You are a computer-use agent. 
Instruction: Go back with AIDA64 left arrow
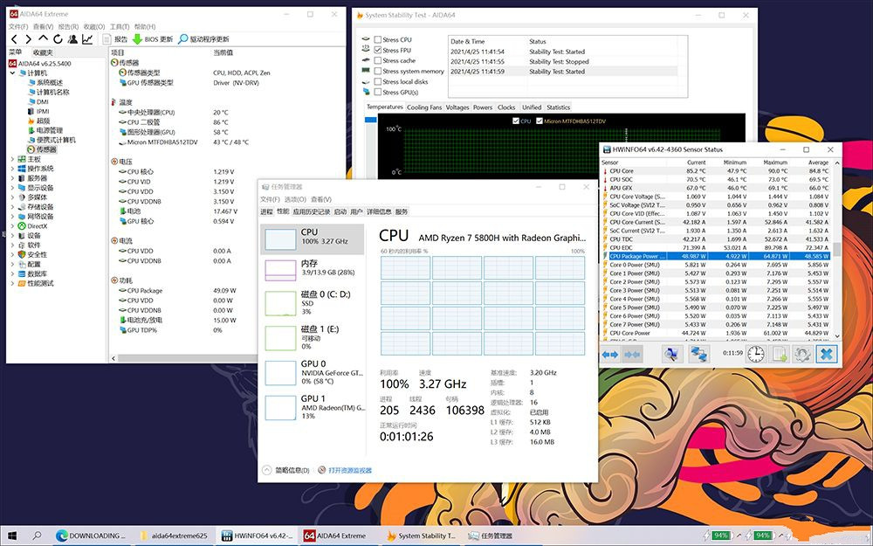(x=15, y=39)
